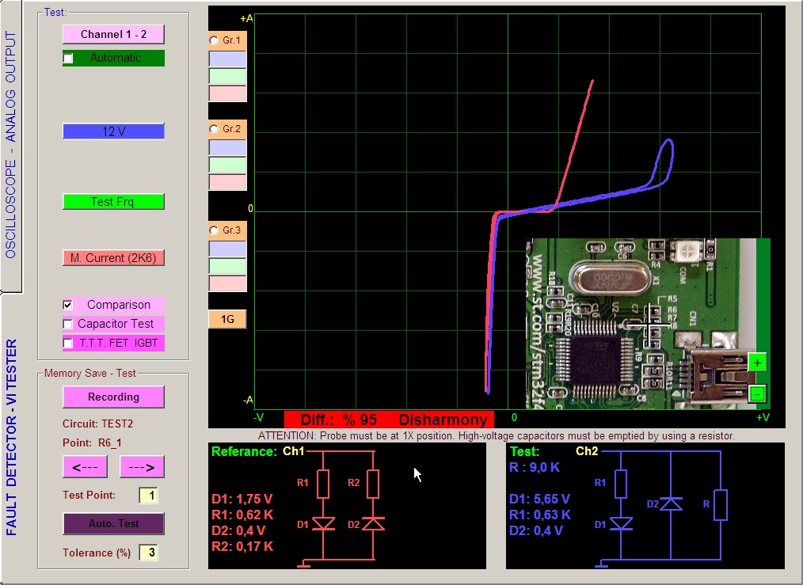Click the Recording button

(x=113, y=397)
